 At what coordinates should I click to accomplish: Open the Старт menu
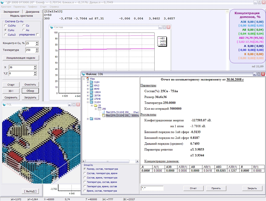[x=43, y=7]
